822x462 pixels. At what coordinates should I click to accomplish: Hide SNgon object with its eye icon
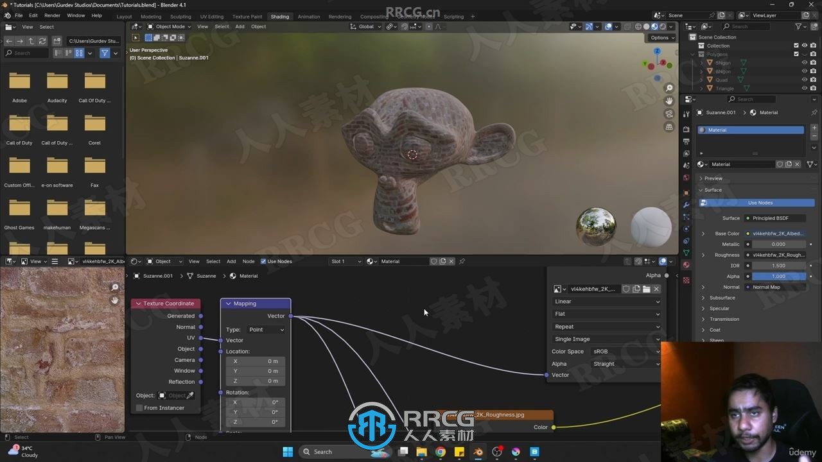805,63
